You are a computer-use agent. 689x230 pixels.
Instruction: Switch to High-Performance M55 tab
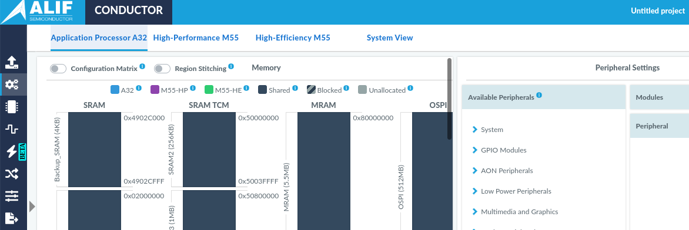(x=196, y=38)
